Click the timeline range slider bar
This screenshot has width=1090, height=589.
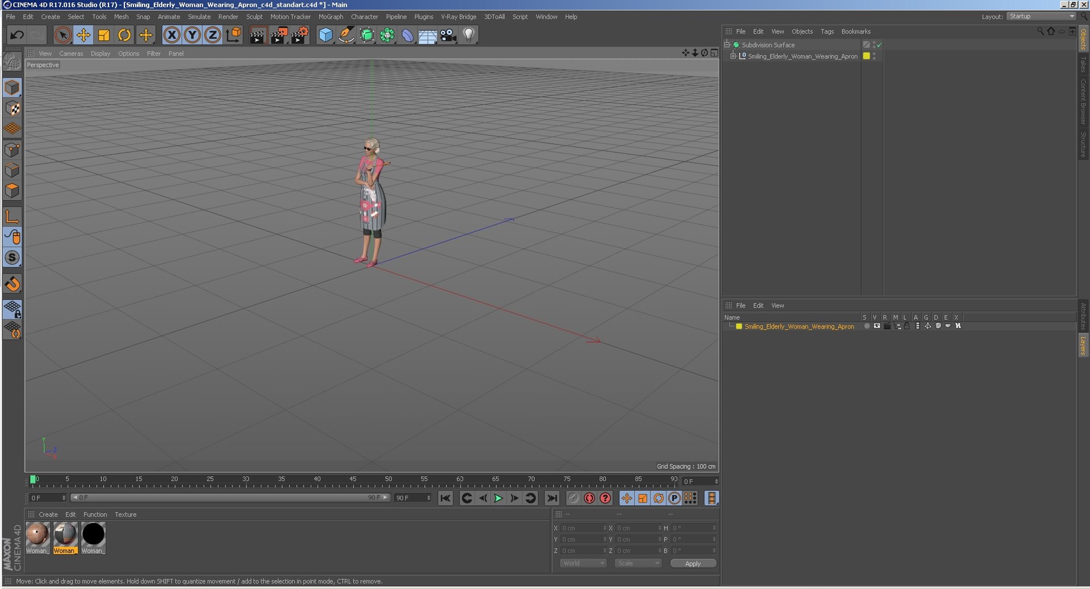(x=230, y=498)
